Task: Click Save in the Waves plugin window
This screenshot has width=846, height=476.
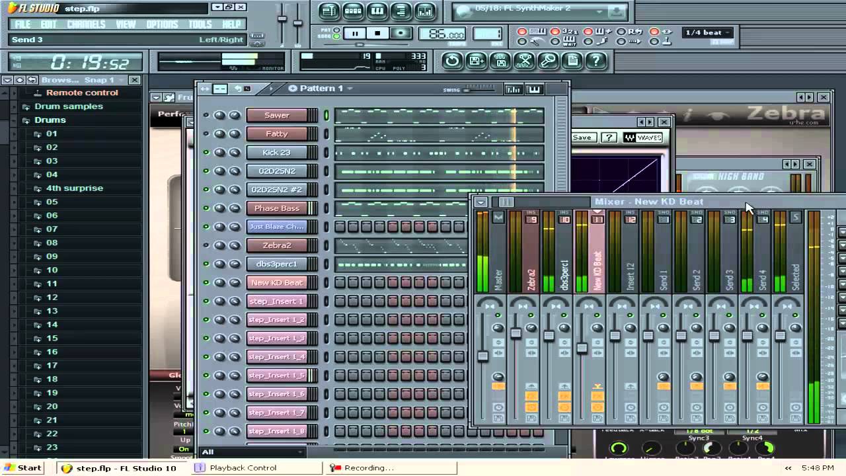Action: [x=582, y=138]
